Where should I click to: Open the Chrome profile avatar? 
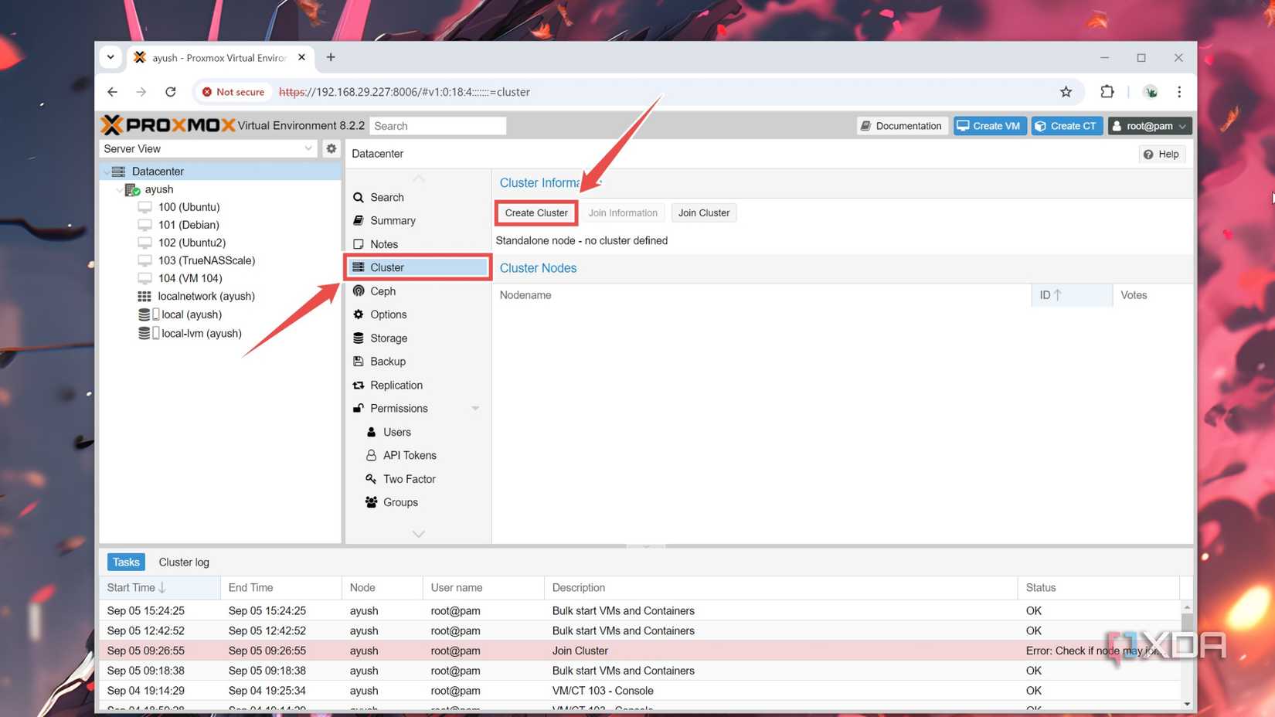[1151, 92]
